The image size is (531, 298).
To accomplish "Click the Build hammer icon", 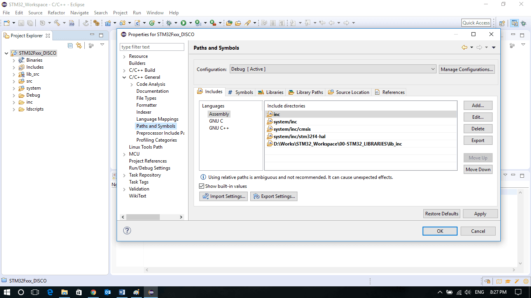I will tap(57, 23).
